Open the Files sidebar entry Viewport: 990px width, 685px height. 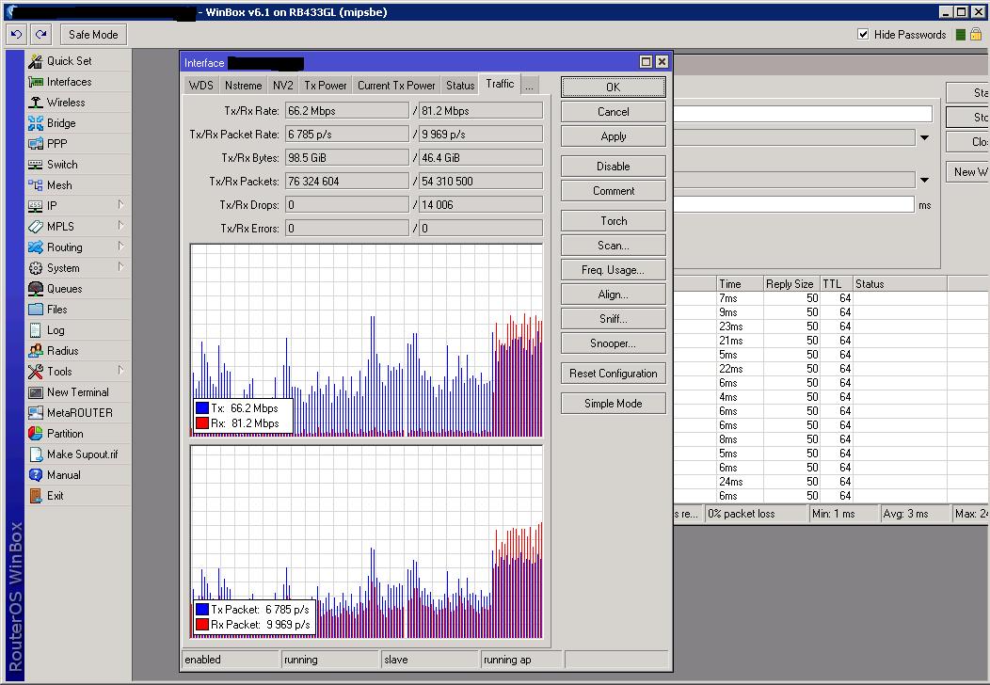pyautogui.click(x=56, y=310)
